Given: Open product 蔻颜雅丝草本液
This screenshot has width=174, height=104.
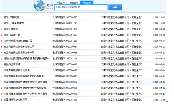Looking at the screenshot, I should [12, 64].
